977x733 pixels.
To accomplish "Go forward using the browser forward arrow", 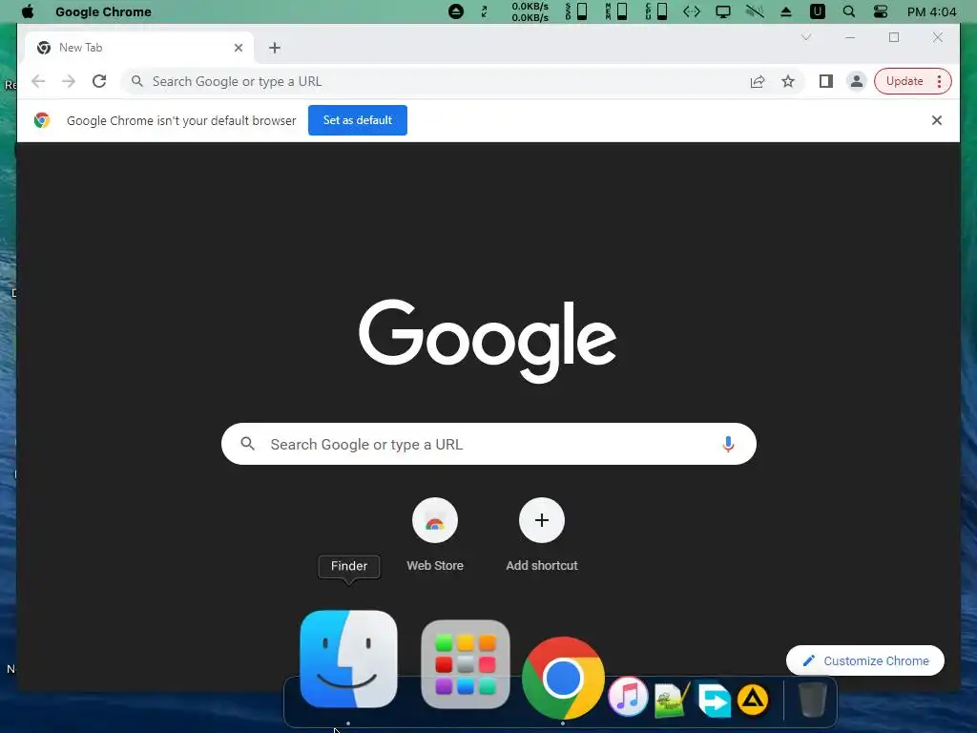I will pyautogui.click(x=69, y=82).
